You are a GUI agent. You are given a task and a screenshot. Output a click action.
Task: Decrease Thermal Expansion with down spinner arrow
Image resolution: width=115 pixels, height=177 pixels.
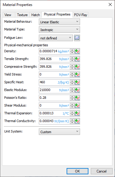click(x=72, y=115)
